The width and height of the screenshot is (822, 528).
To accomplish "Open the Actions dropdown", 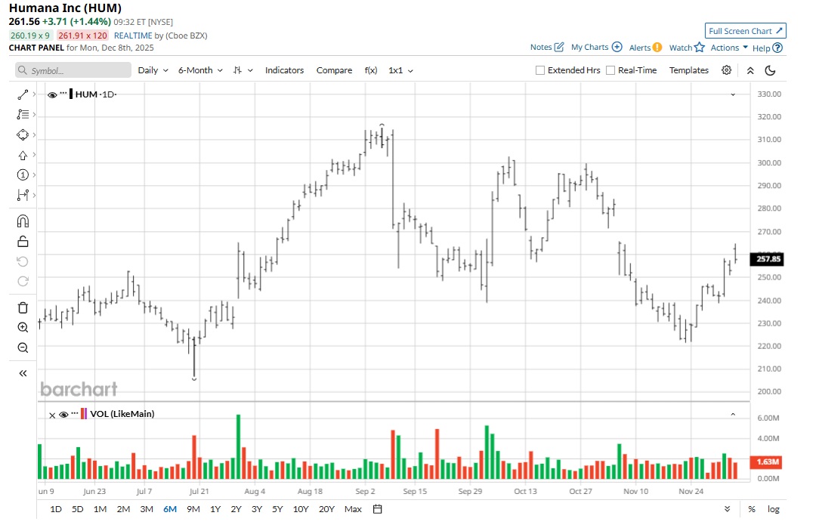I will click(x=729, y=48).
